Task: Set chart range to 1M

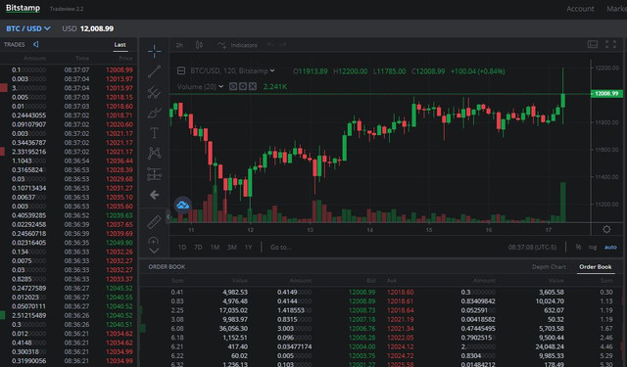Action: tap(215, 248)
